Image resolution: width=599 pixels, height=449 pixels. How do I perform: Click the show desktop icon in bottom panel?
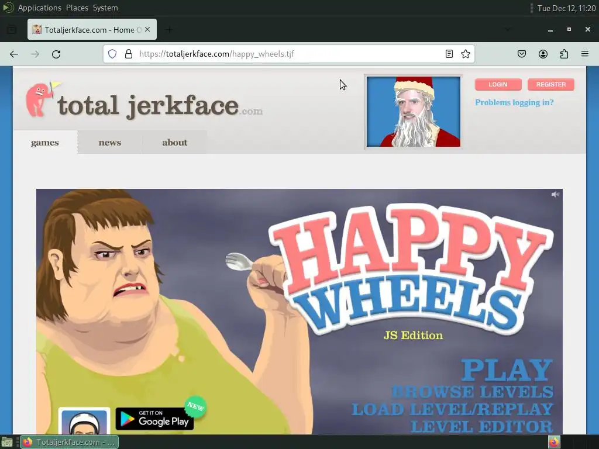coord(7,442)
